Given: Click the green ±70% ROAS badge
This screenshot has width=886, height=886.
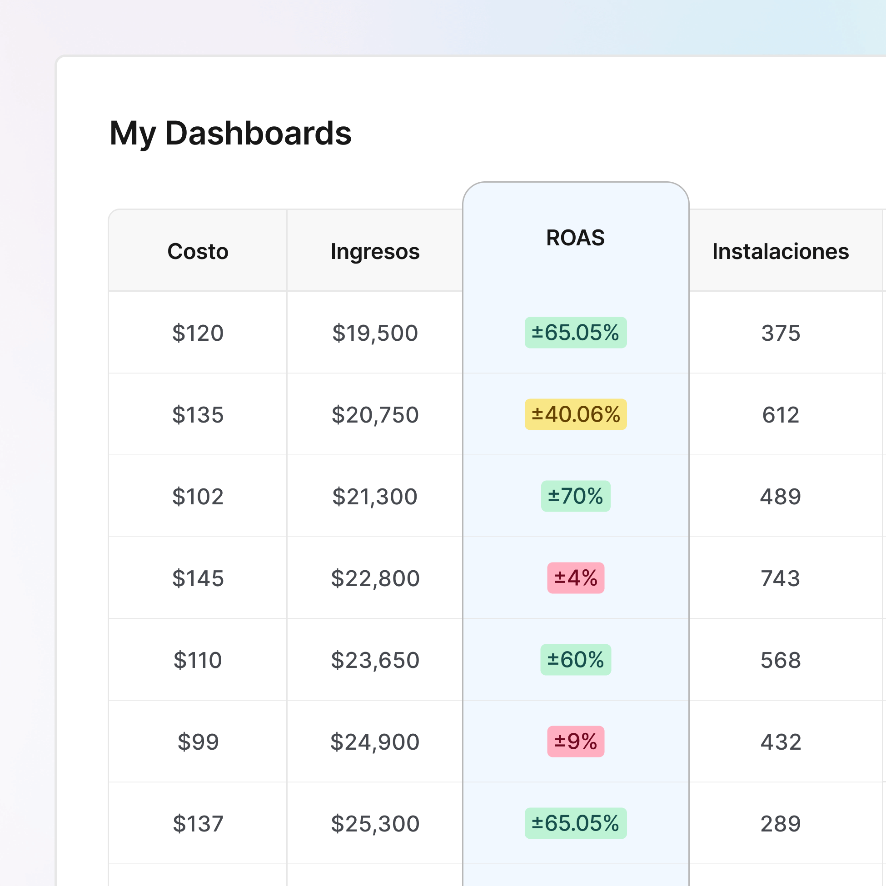Looking at the screenshot, I should 575,496.
